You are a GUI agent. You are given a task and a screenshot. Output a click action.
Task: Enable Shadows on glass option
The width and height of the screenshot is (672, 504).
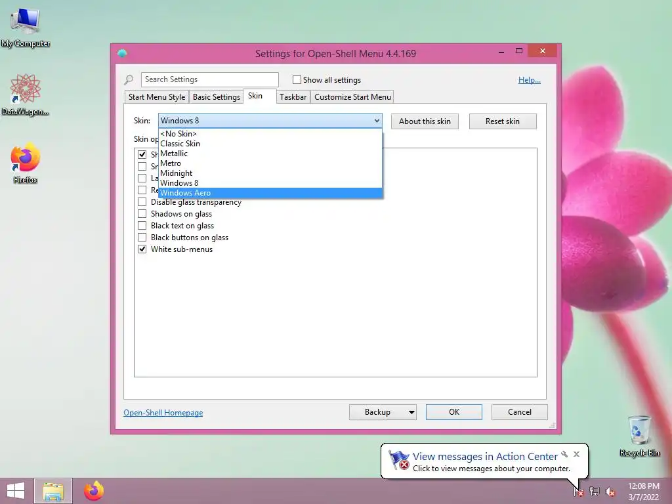point(142,213)
